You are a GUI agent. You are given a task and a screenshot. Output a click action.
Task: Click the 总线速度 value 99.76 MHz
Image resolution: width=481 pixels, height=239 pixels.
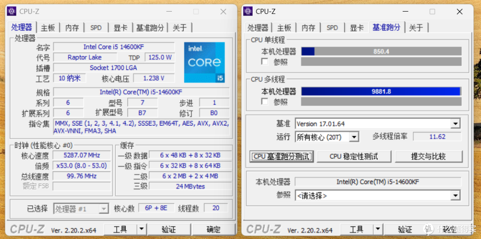pos(82,176)
